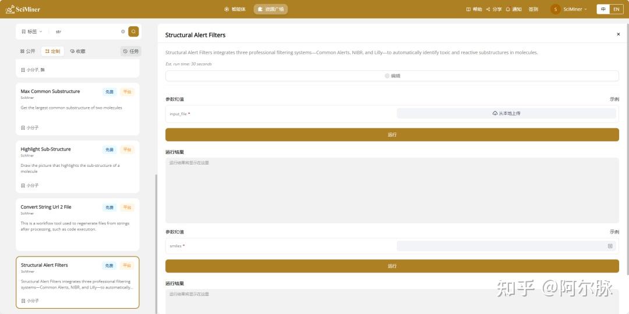The height and width of the screenshot is (314, 629).
Task: Click 示例 example beside input_file parameters
Action: tap(614, 99)
